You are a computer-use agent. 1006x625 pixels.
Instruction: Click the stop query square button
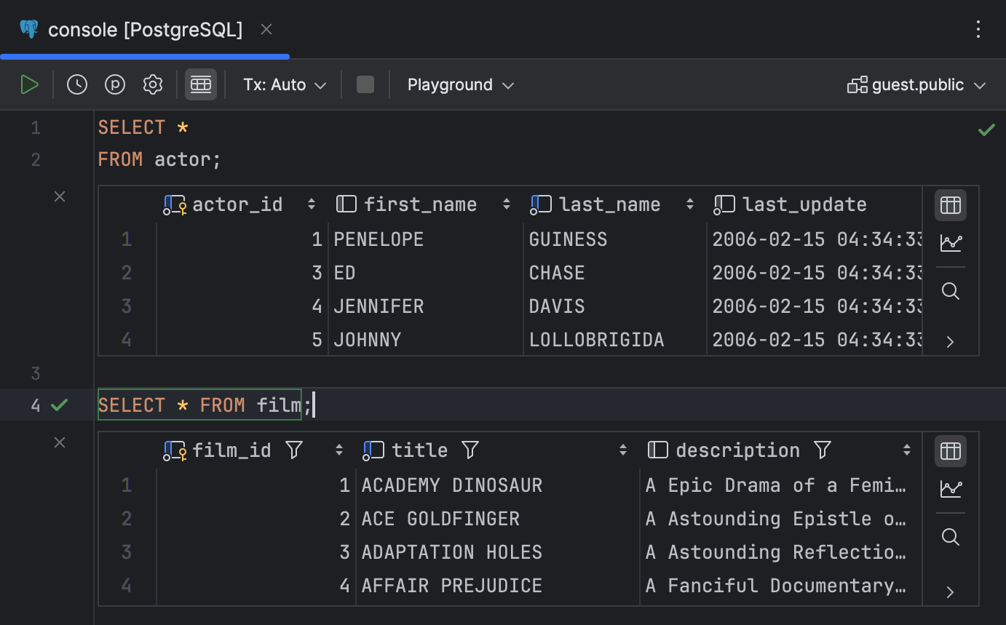[365, 84]
